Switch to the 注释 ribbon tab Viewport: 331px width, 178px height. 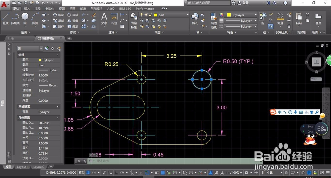37,9
